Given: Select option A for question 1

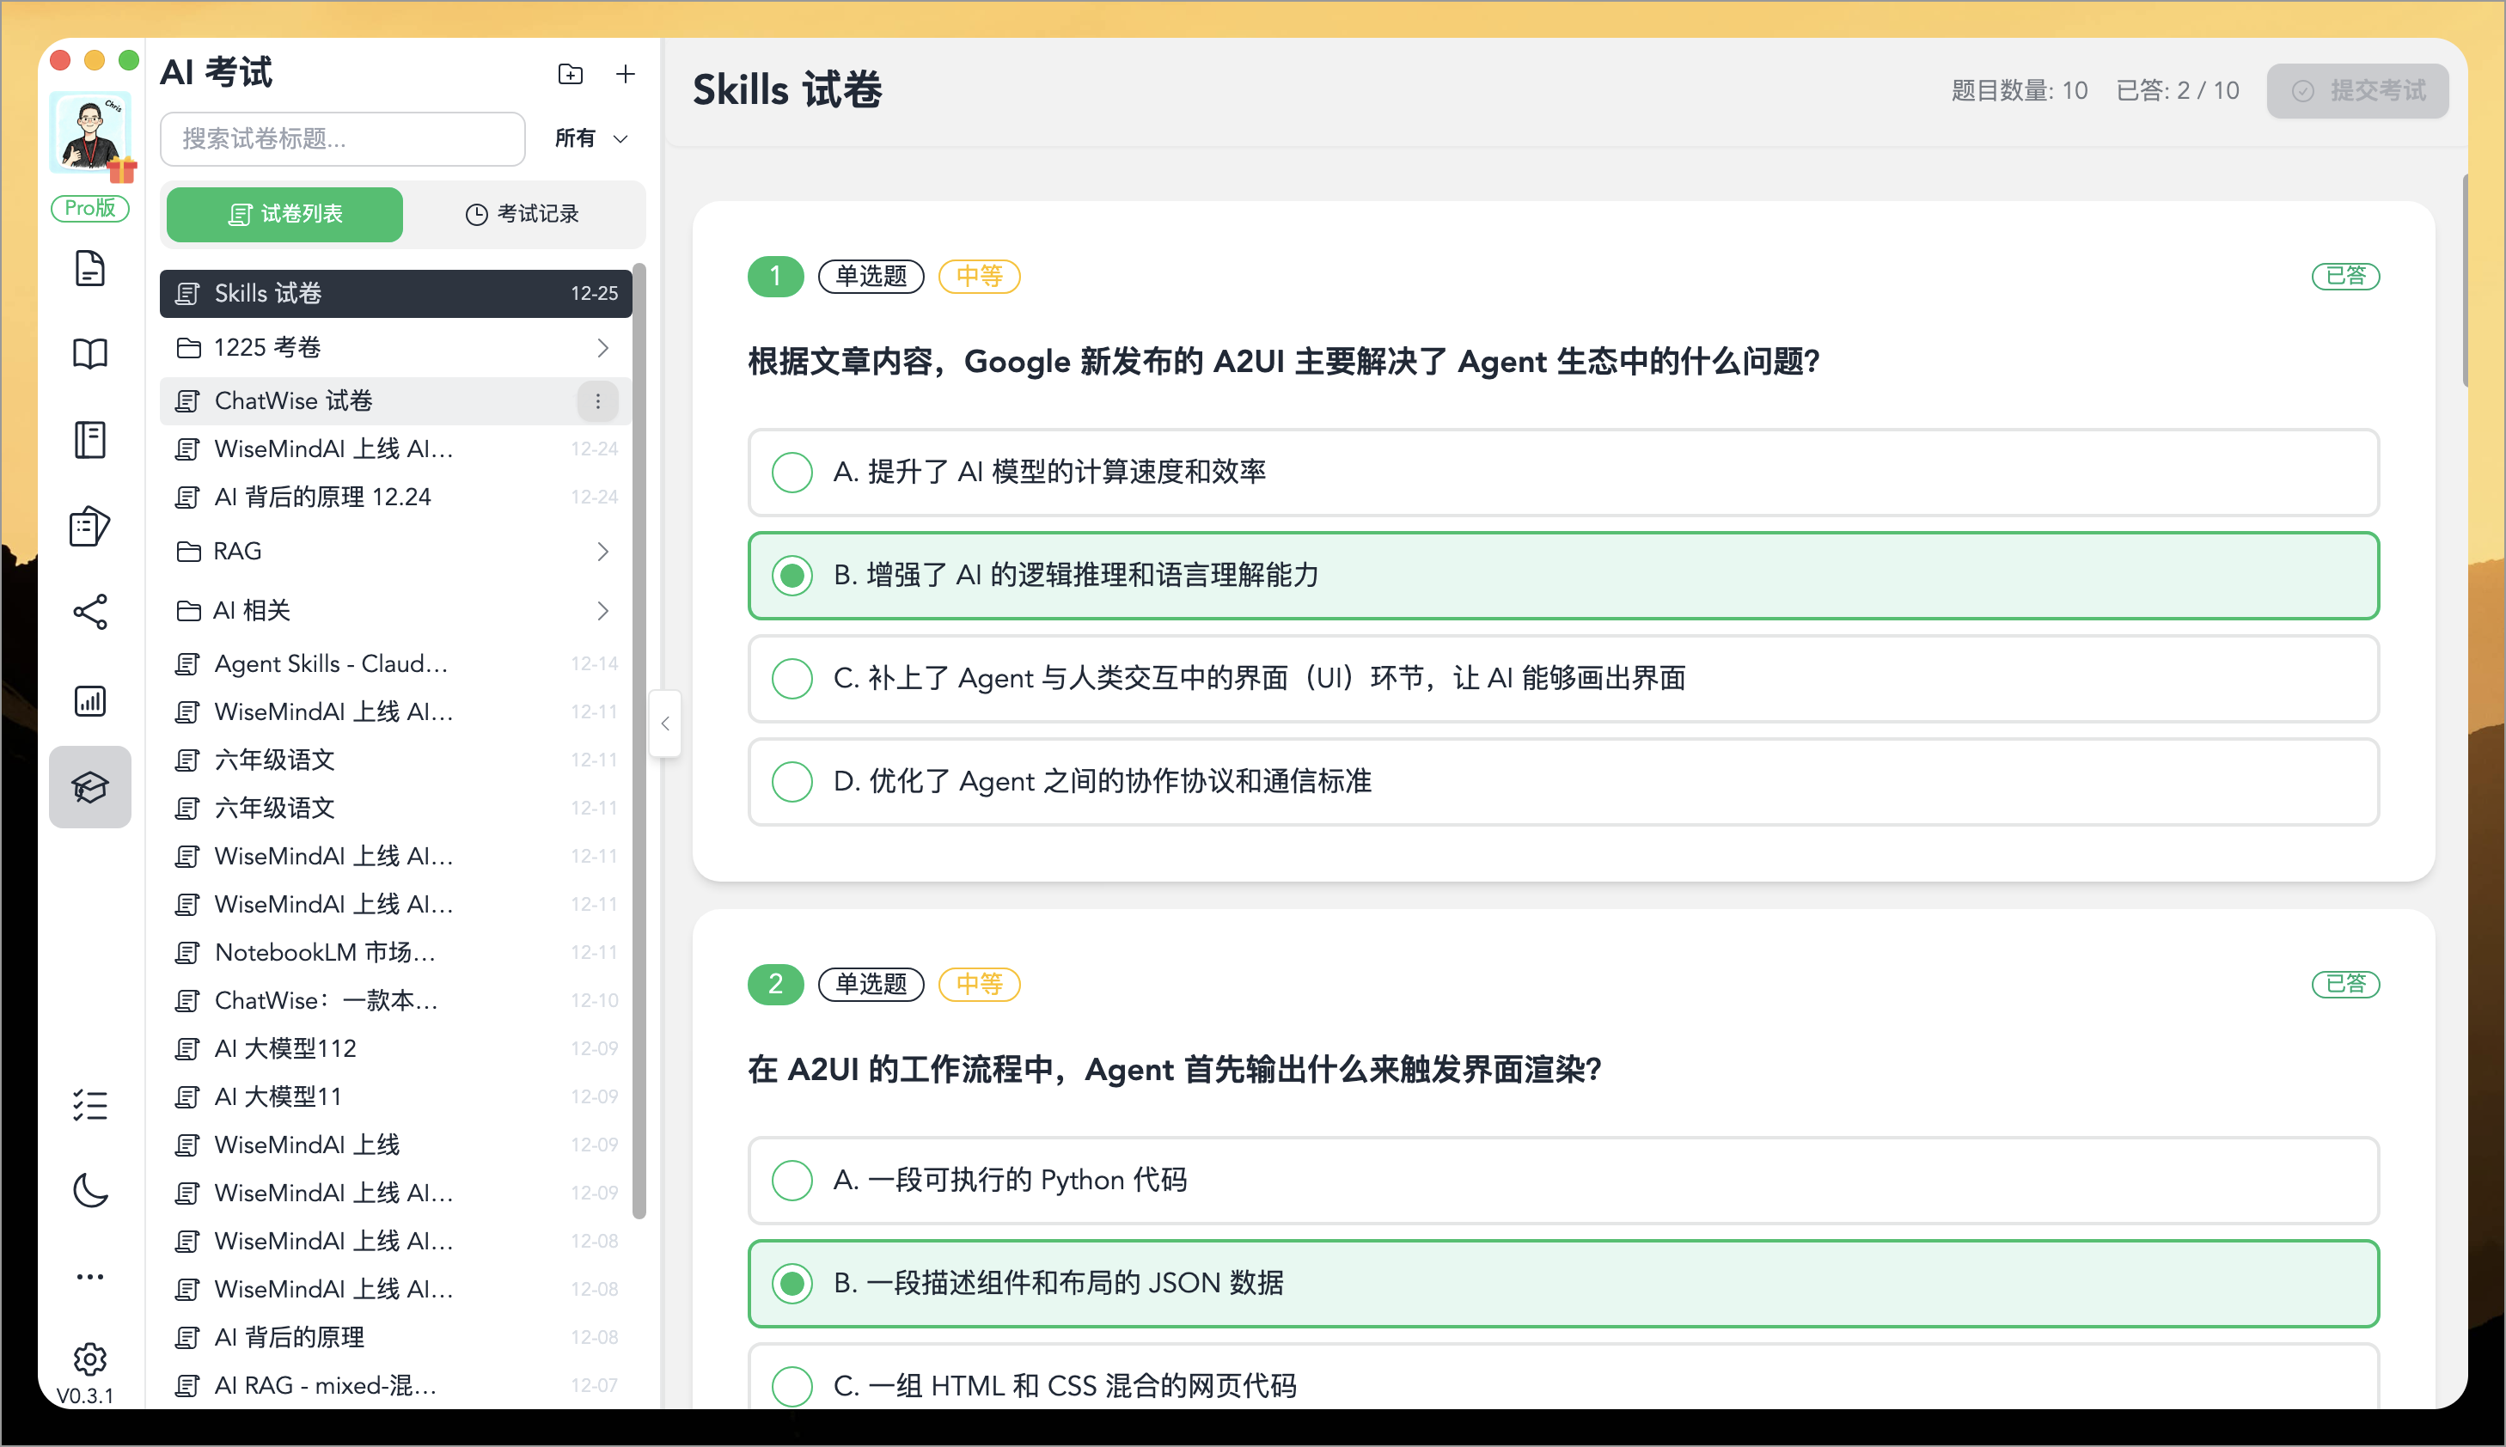Looking at the screenshot, I should [x=792, y=472].
